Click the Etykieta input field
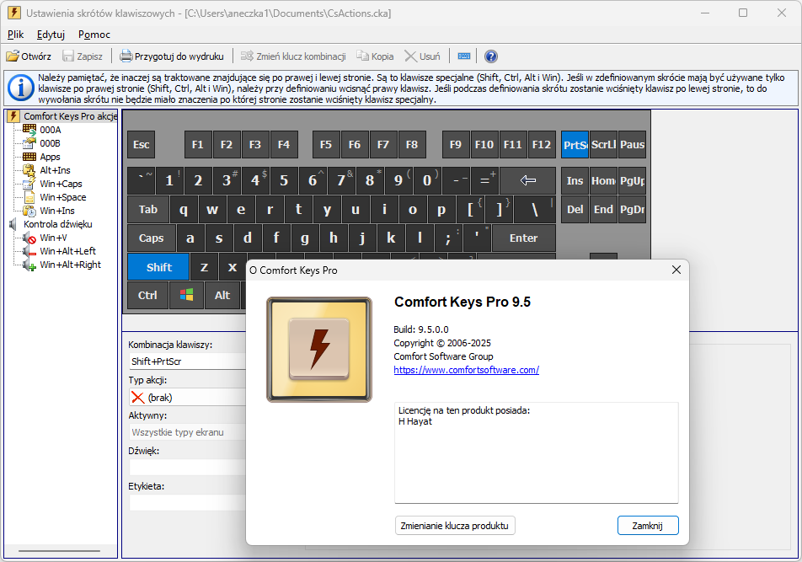This screenshot has height=562, width=802. click(188, 502)
